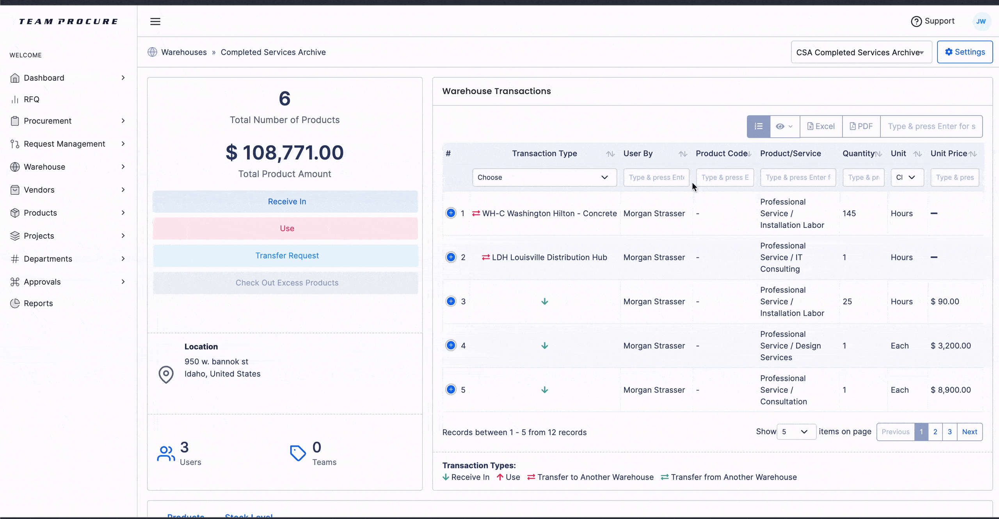Click the Products box icon
This screenshot has height=519, width=999.
(x=15, y=213)
